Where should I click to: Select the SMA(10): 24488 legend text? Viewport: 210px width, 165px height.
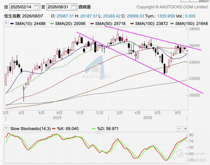(x=30, y=24)
